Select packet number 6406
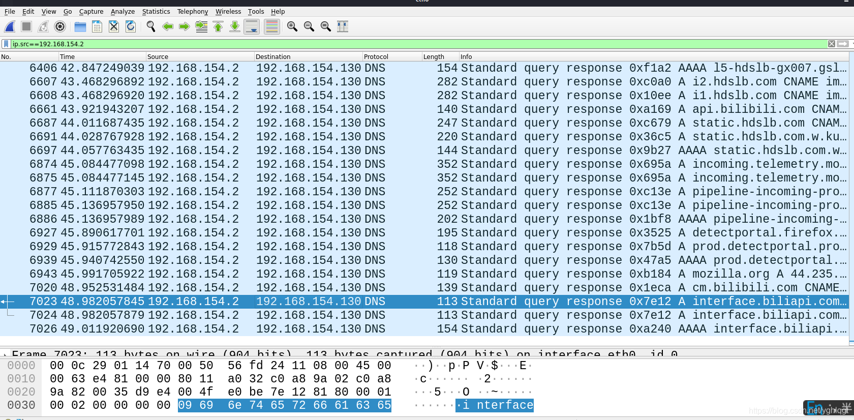 [x=424, y=68]
